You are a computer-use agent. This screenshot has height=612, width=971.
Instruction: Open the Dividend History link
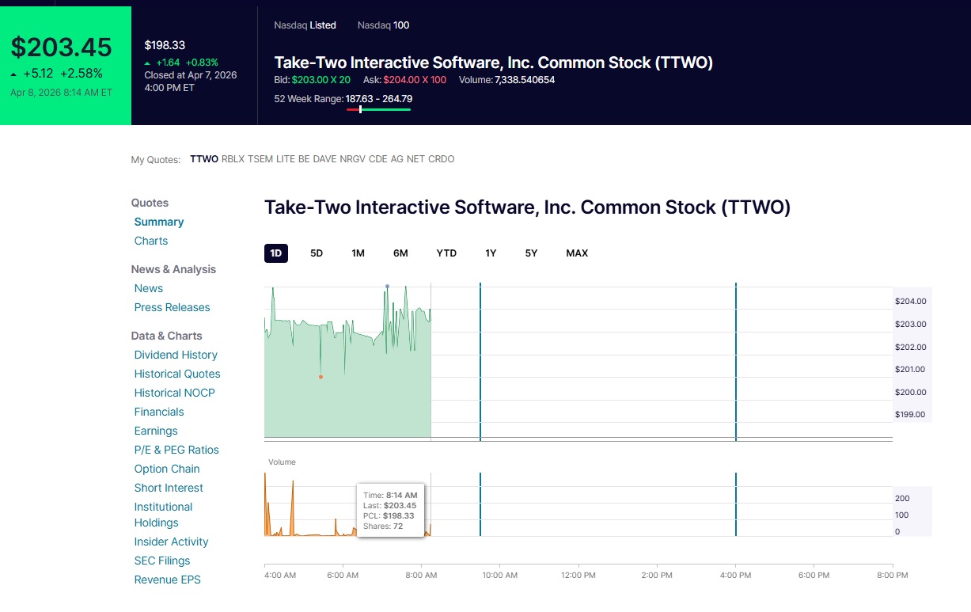(176, 355)
